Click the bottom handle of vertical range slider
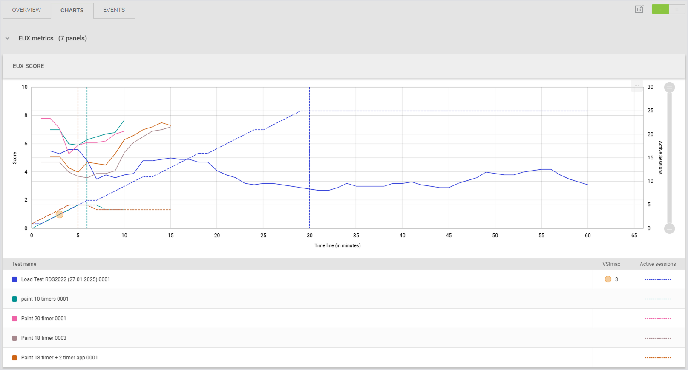 [669, 228]
